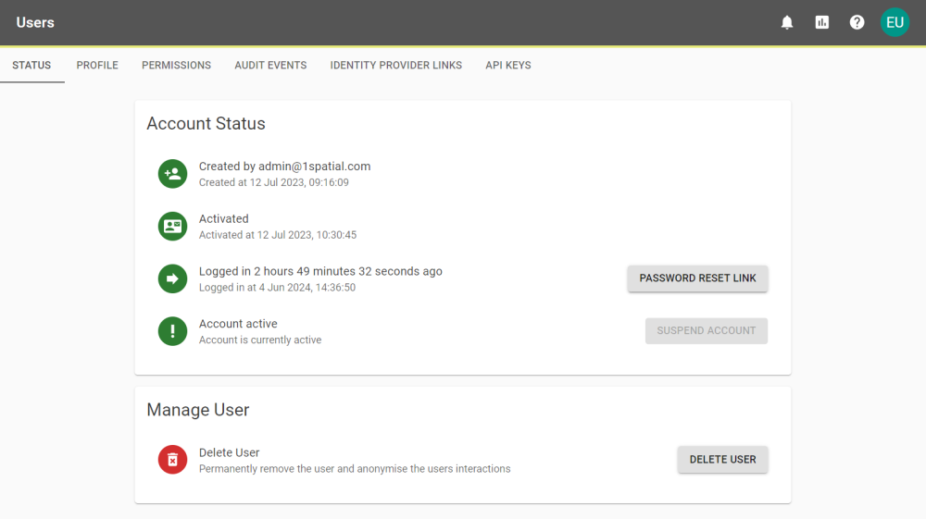The height and width of the screenshot is (519, 926).
Task: Open the notifications bell
Action: click(786, 22)
